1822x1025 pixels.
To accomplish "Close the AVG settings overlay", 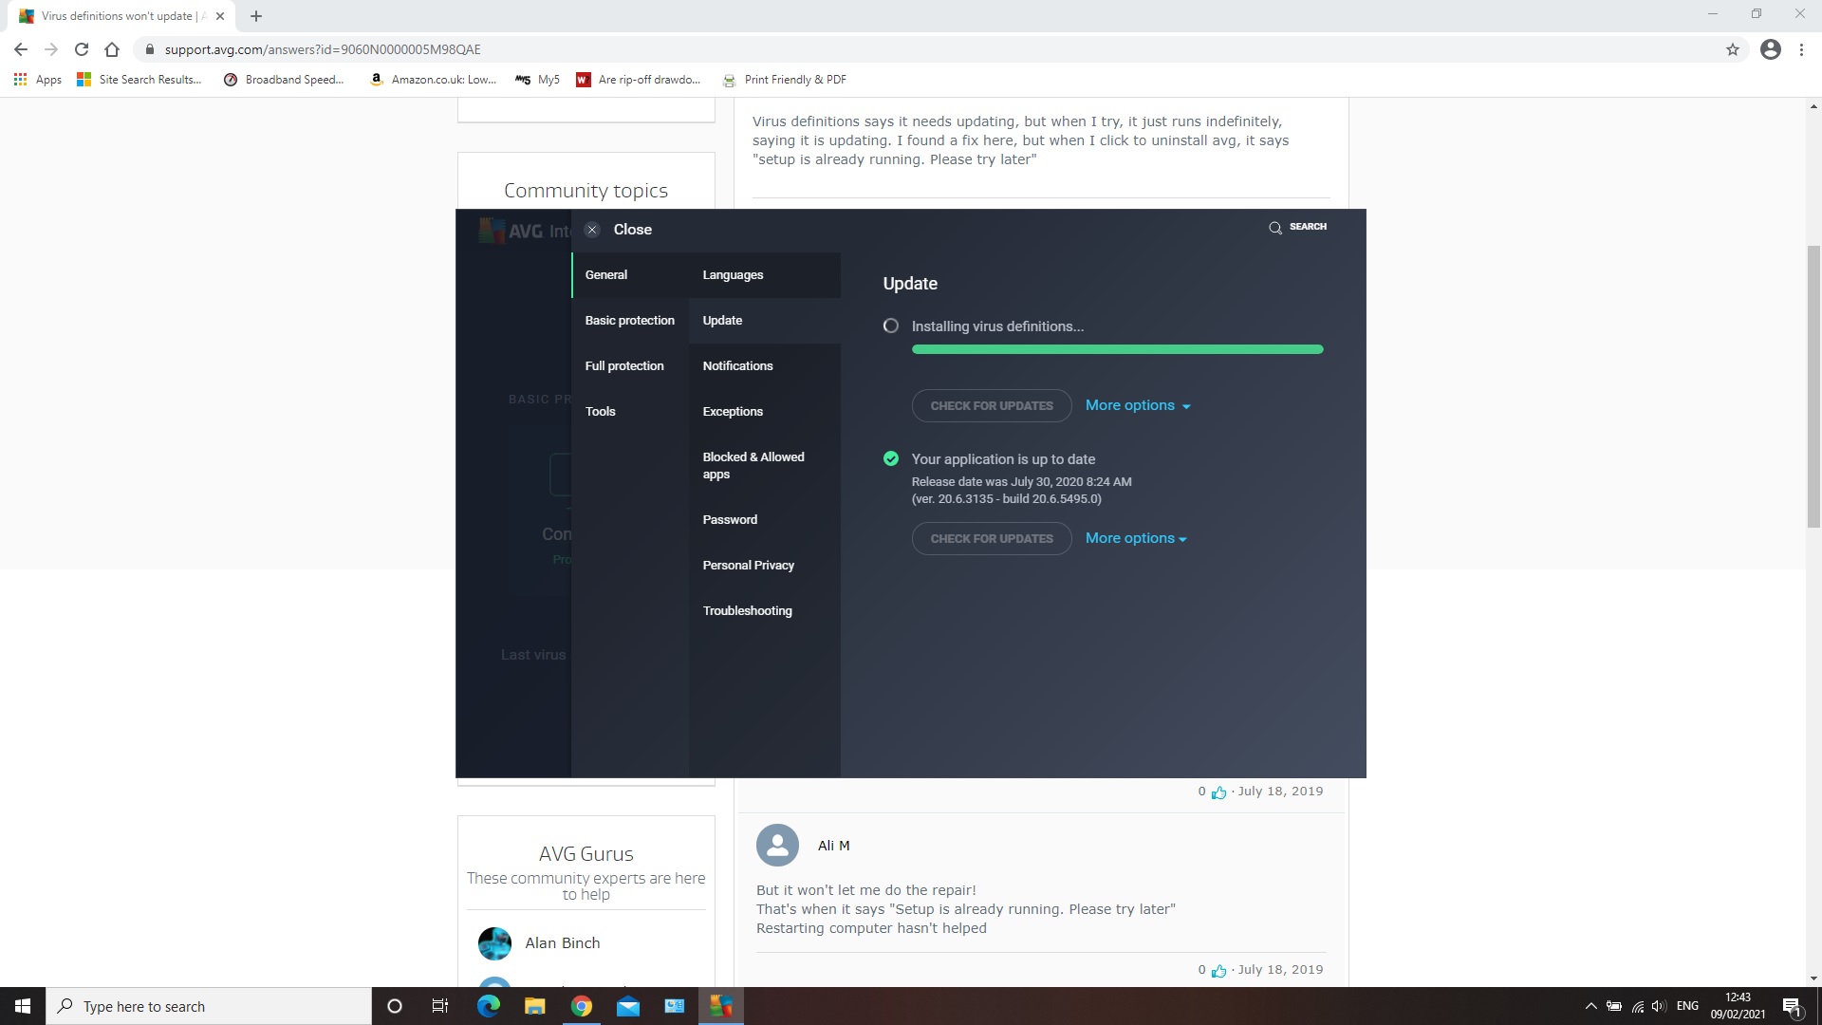I will (x=592, y=229).
